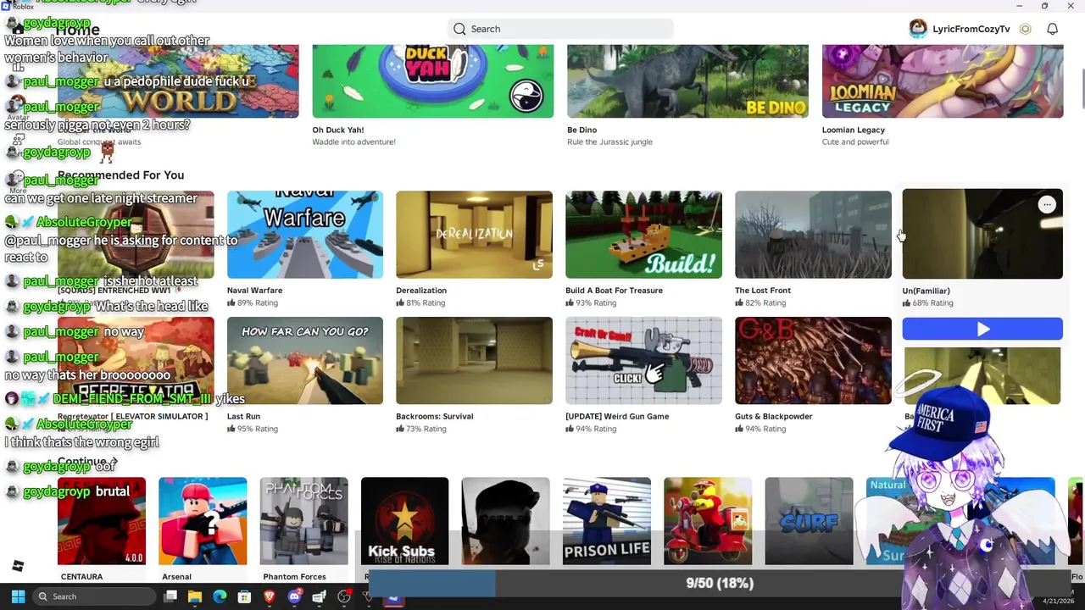Click the Oh Duck Yah! title link

(338, 130)
